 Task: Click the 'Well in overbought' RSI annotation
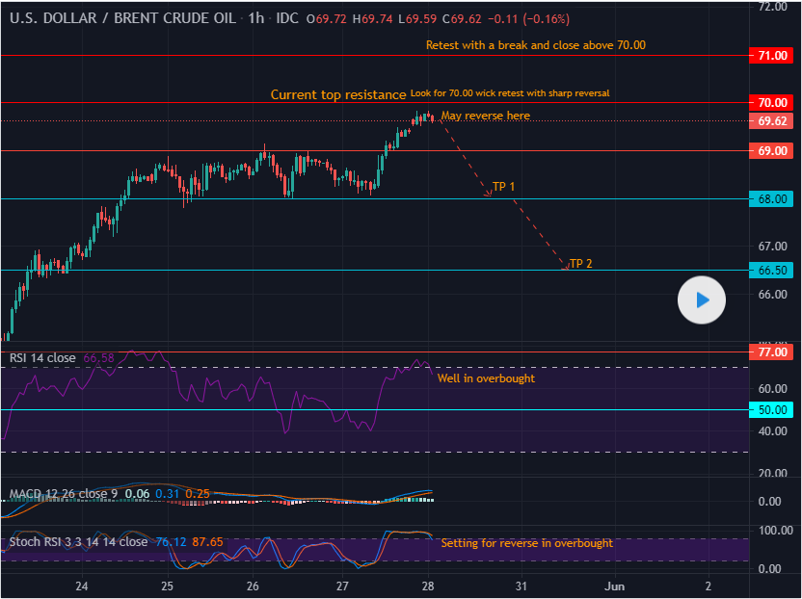[x=486, y=379]
